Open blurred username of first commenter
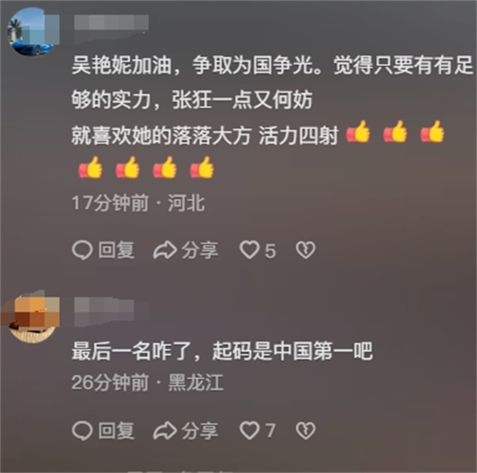477x473 pixels. tap(111, 23)
